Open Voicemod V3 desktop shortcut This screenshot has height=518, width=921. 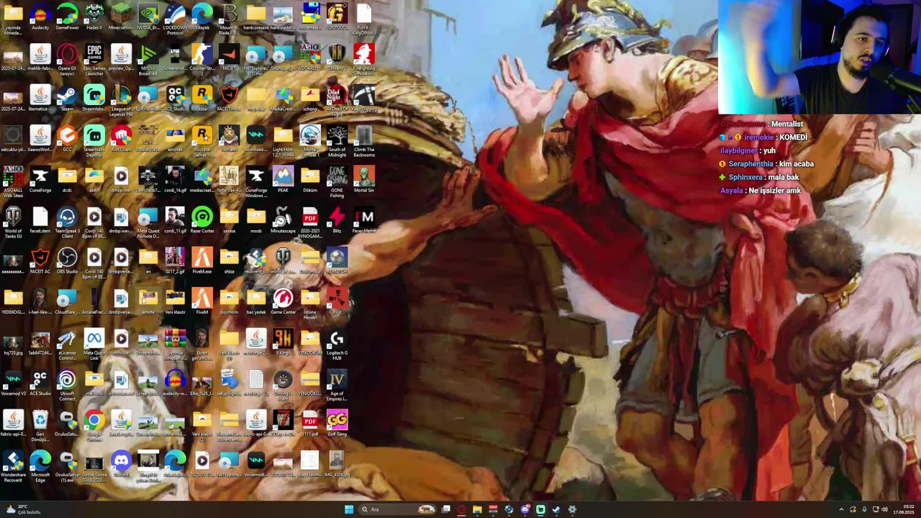13,383
